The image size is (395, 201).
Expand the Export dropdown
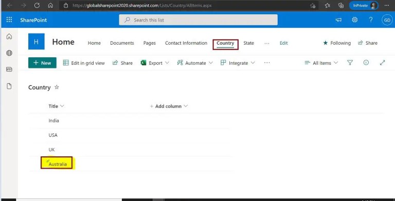[x=155, y=63]
